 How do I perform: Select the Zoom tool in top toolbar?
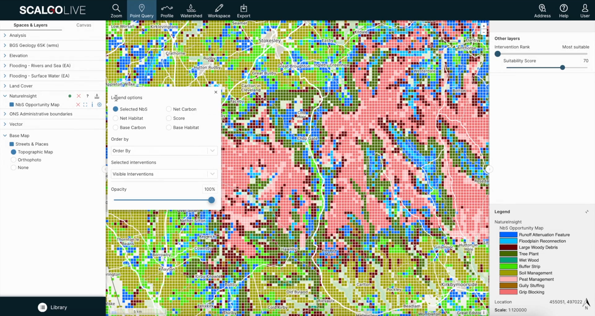[x=116, y=11]
